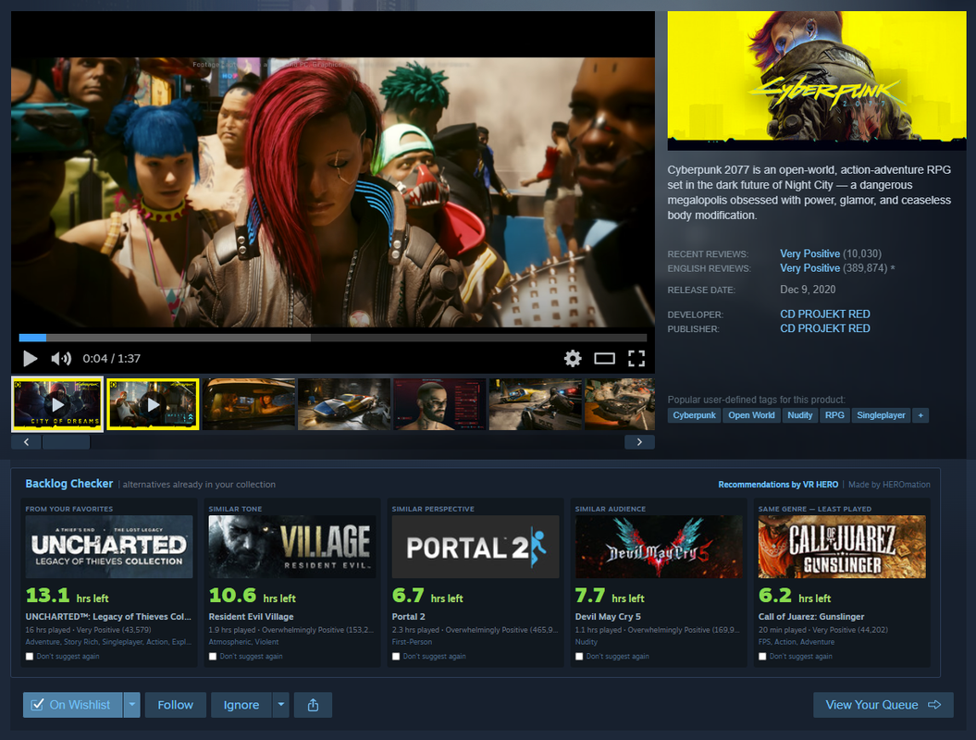Click Devil May Cry 5 title text
976x740 pixels.
click(608, 617)
